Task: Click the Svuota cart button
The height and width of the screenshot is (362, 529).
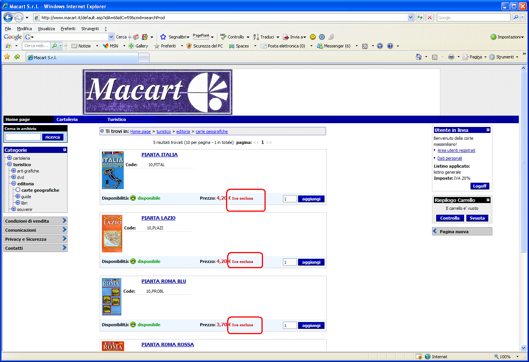Action: pyautogui.click(x=477, y=218)
